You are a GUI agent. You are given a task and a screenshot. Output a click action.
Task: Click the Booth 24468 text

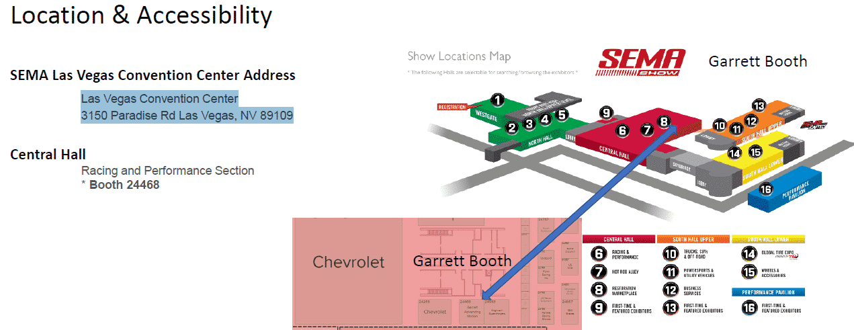click(124, 184)
